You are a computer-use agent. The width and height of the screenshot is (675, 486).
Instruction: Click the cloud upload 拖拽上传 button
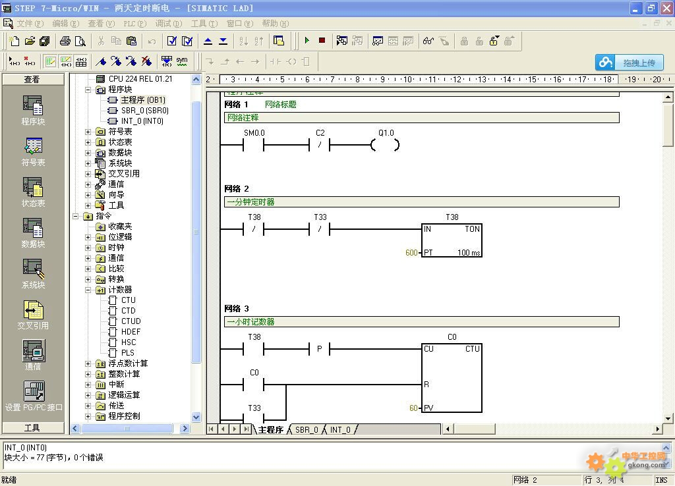click(x=629, y=63)
